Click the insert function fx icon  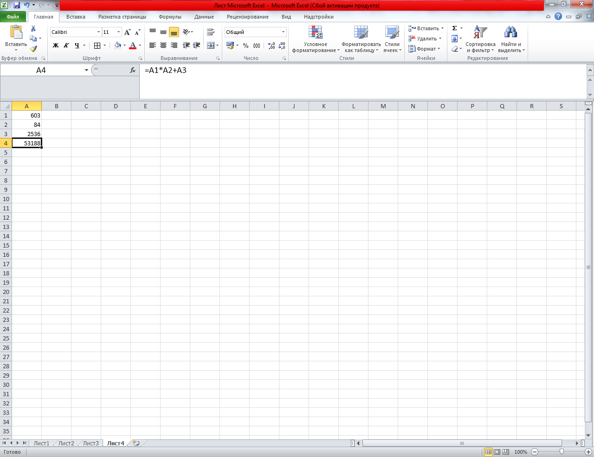point(133,70)
